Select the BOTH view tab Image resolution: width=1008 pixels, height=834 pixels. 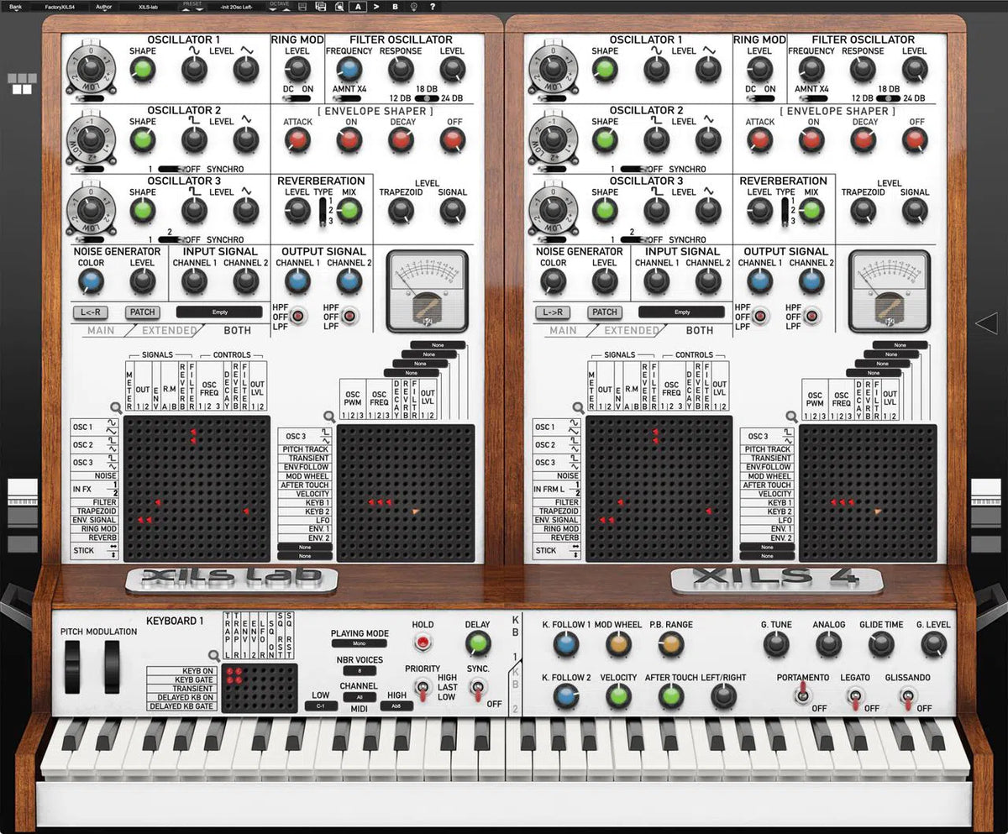pos(237,331)
